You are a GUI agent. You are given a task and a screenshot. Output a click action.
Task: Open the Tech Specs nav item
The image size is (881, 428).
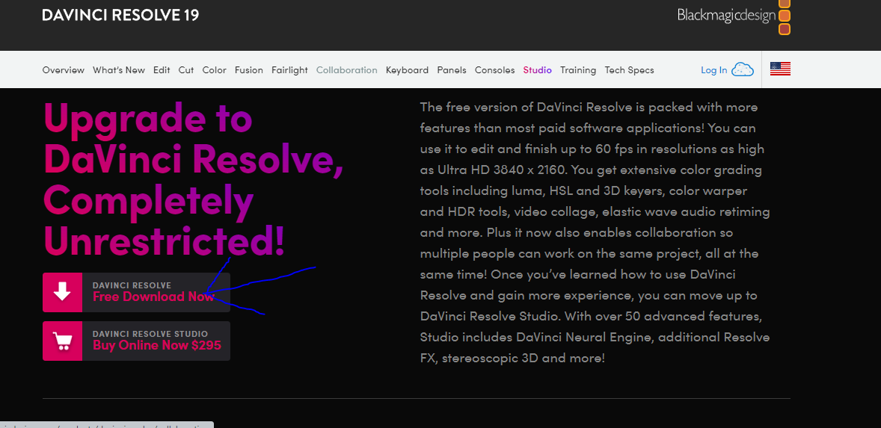(x=629, y=70)
